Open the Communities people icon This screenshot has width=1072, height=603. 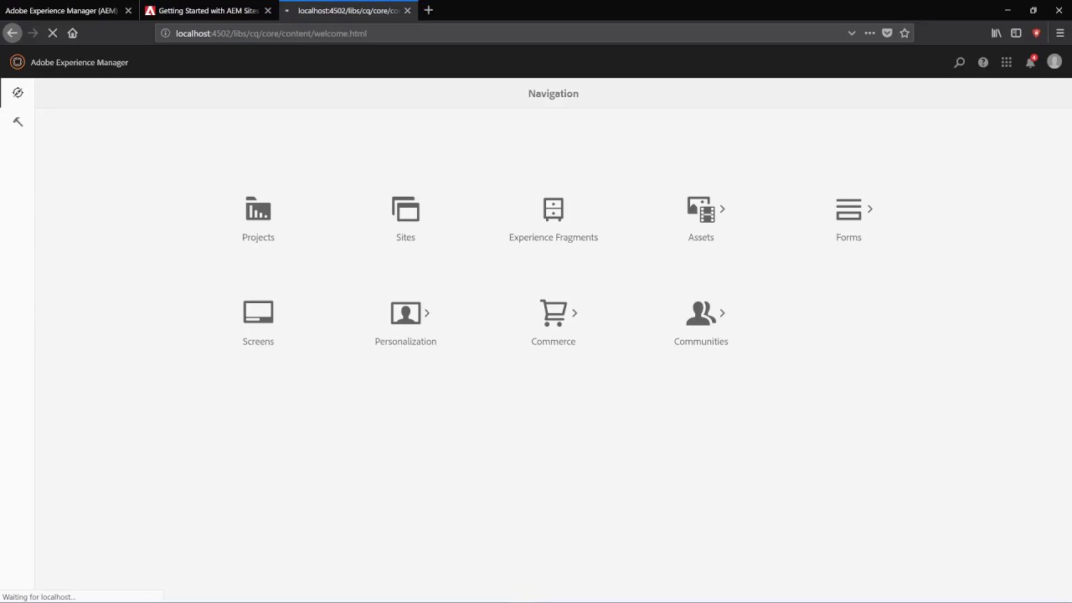700,313
